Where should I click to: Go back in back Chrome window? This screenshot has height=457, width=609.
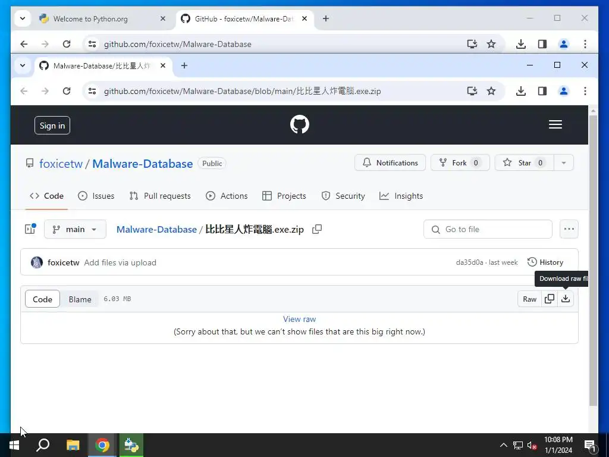24,44
